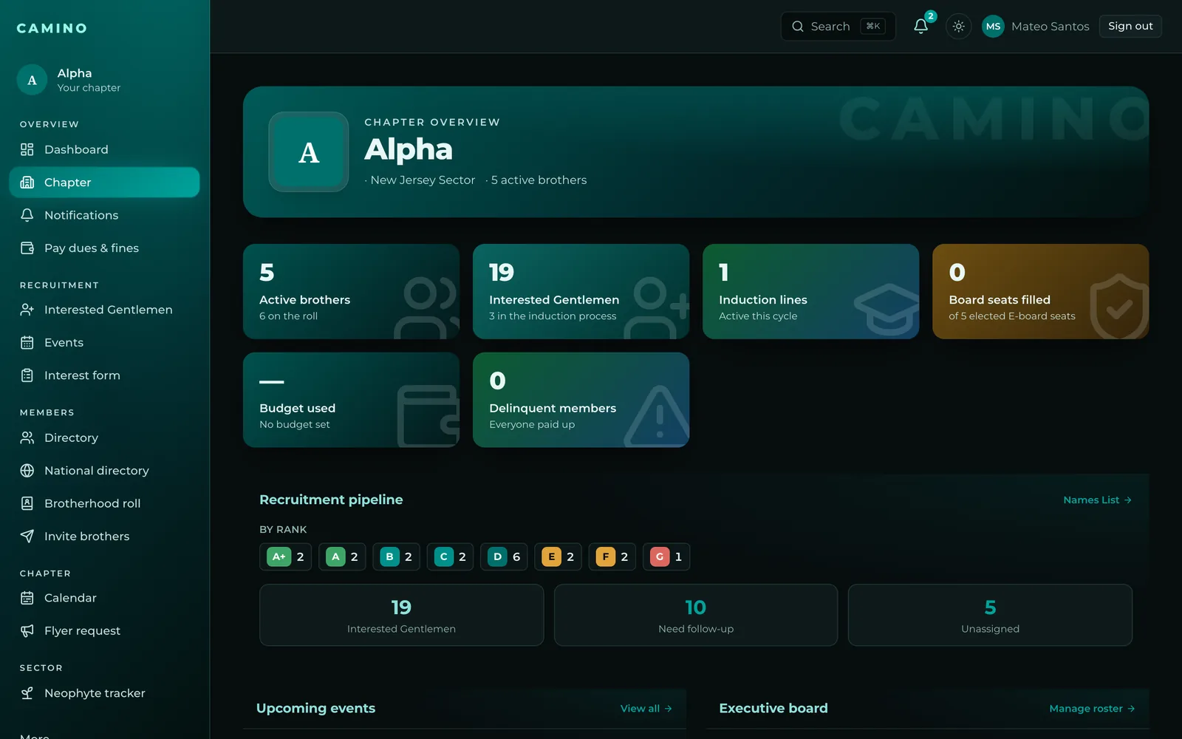Click the Alpha Your chapter switcher
Image resolution: width=1182 pixels, height=739 pixels.
click(104, 80)
